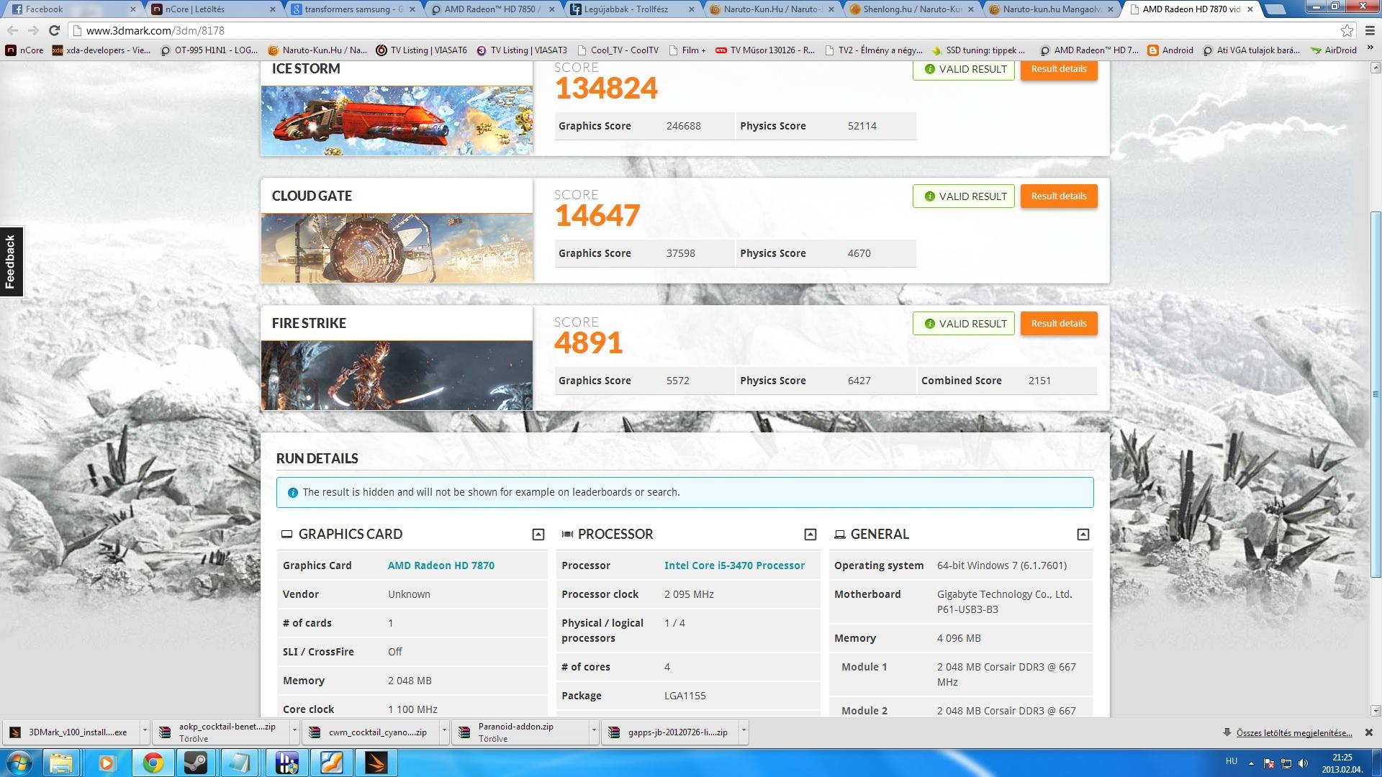Switch to the Facebook tab
The height and width of the screenshot is (777, 1382).
coord(72,9)
